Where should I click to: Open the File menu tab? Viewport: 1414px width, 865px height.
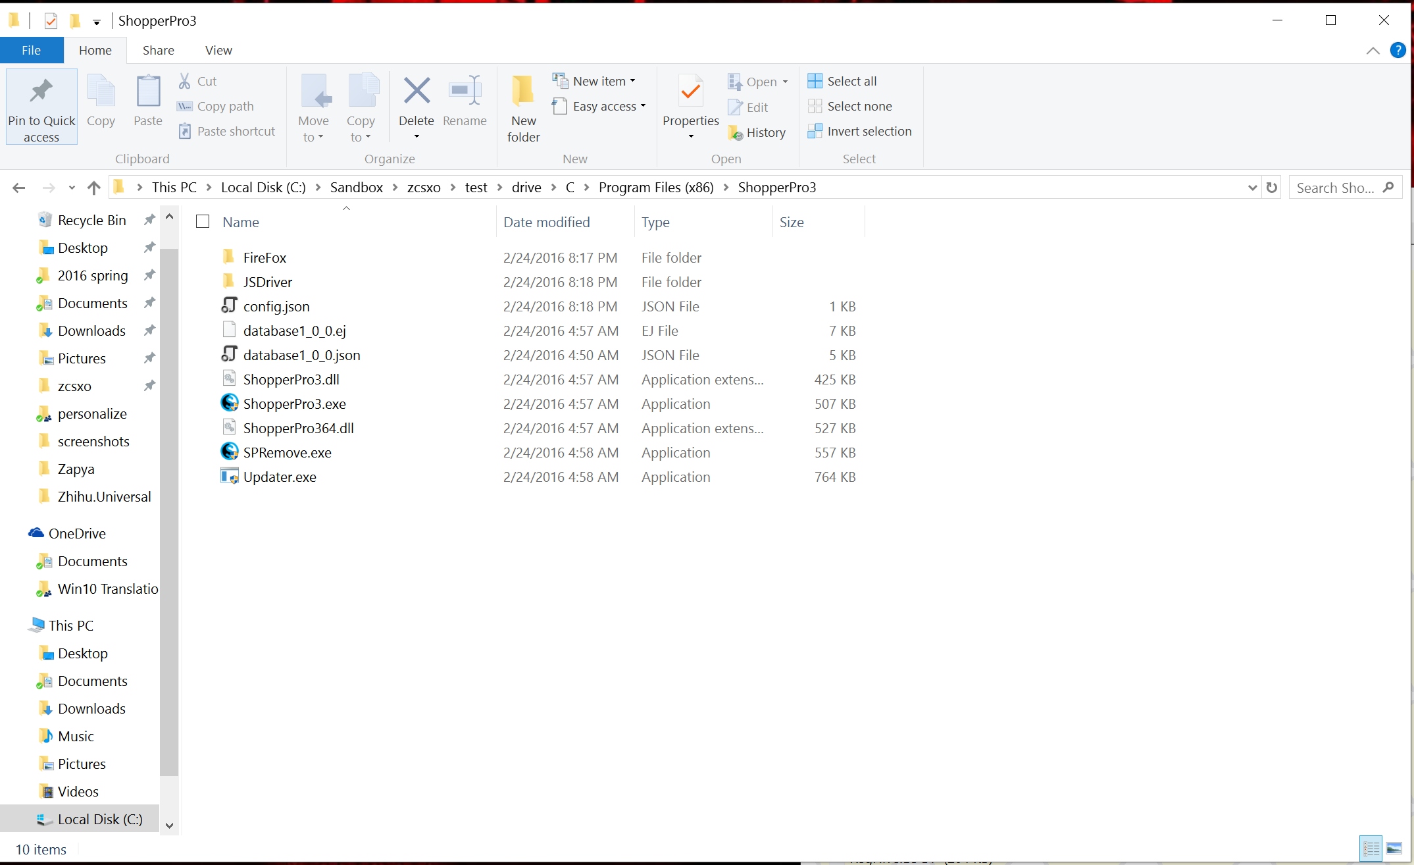click(31, 50)
